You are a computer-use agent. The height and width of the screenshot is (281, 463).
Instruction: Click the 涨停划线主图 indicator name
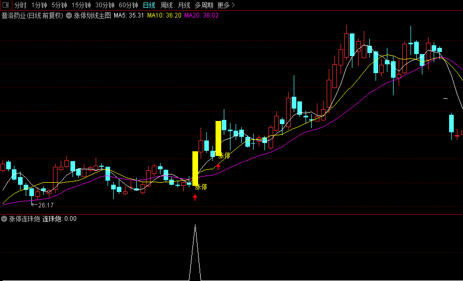[x=92, y=15]
